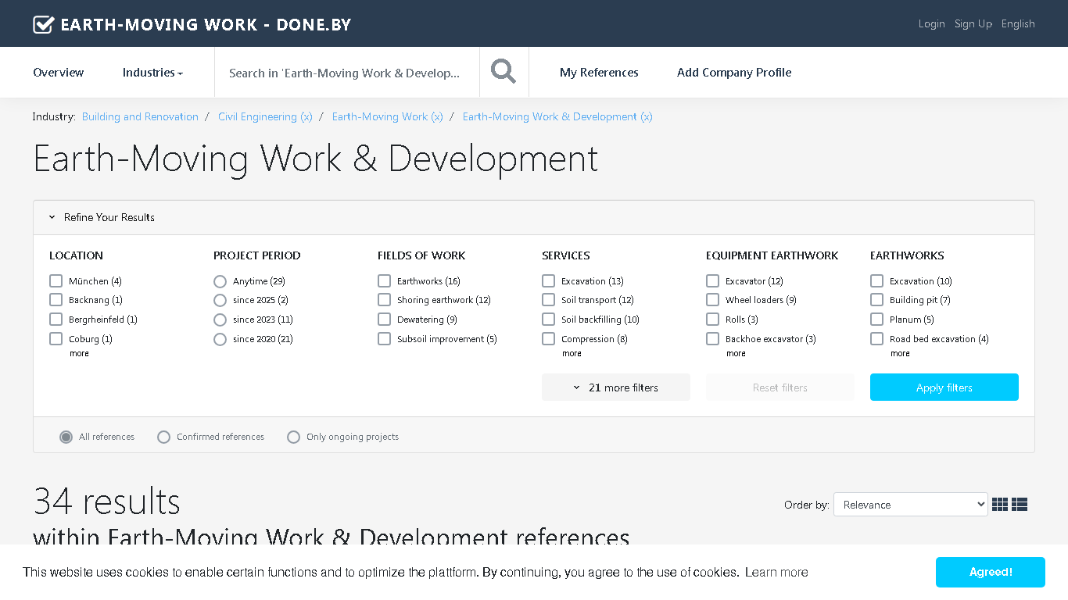Select the Anytime (29) project period
Screen dimensions: 1068x600
[x=220, y=281]
